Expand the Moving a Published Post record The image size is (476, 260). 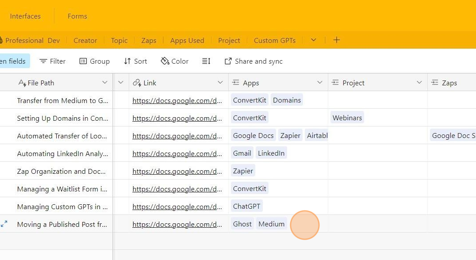point(4,224)
